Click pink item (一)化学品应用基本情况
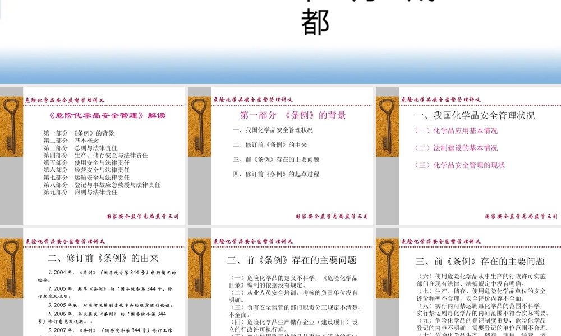This screenshot has height=336, width=561. pos(456,130)
